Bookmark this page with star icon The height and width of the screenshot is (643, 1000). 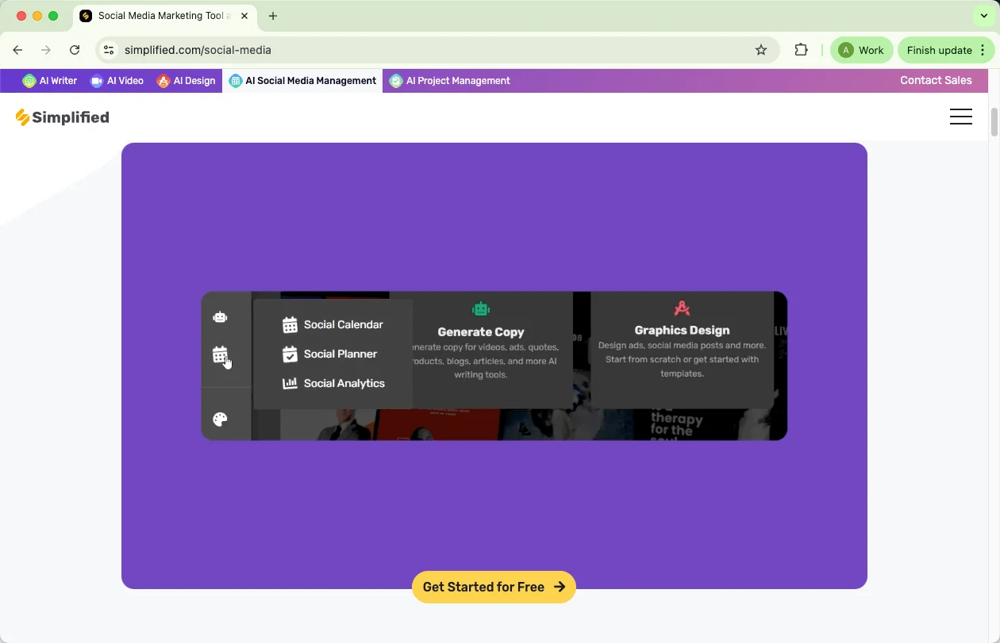click(x=761, y=50)
